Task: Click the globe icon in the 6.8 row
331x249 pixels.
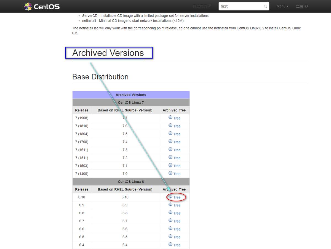Action: click(170, 213)
